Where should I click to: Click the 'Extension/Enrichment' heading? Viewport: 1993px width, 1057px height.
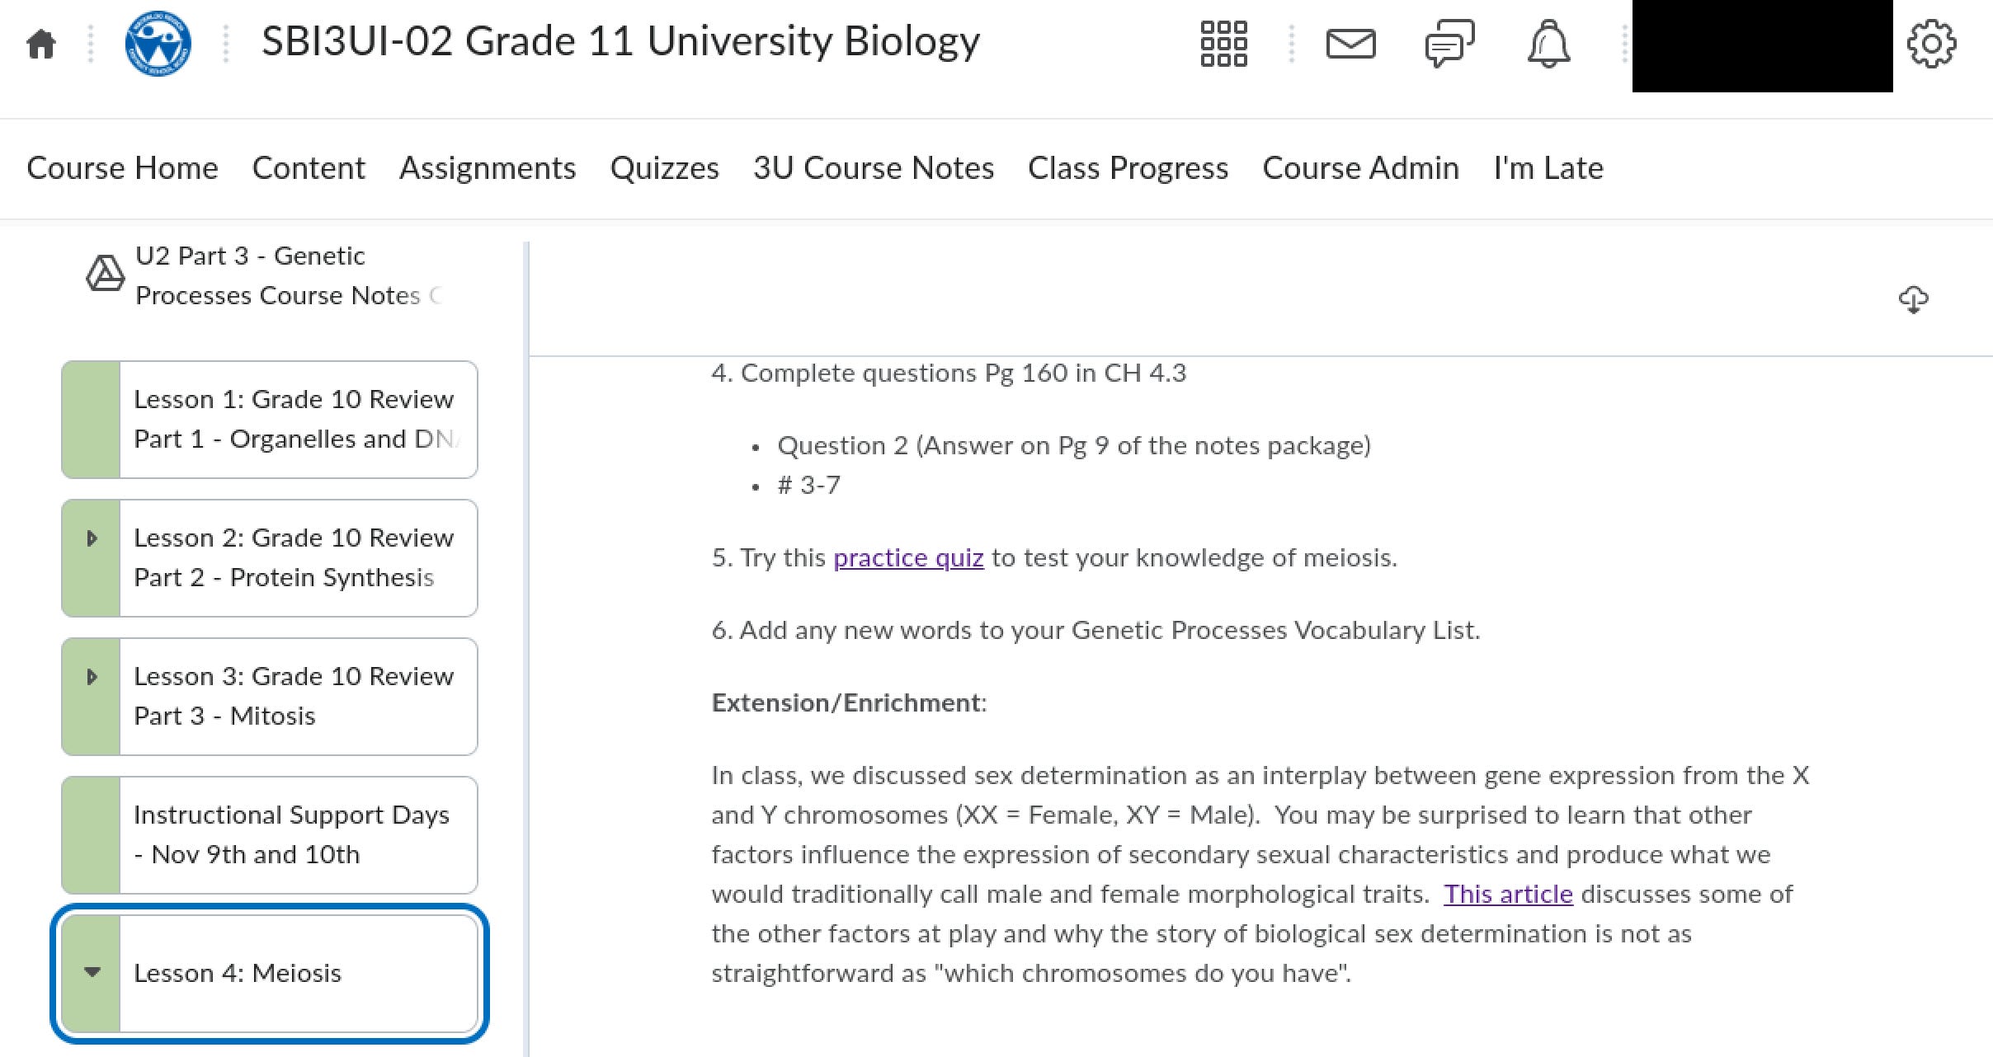tap(849, 702)
